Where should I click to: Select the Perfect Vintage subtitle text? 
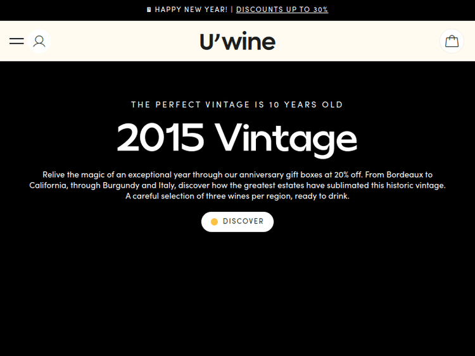coord(237,105)
